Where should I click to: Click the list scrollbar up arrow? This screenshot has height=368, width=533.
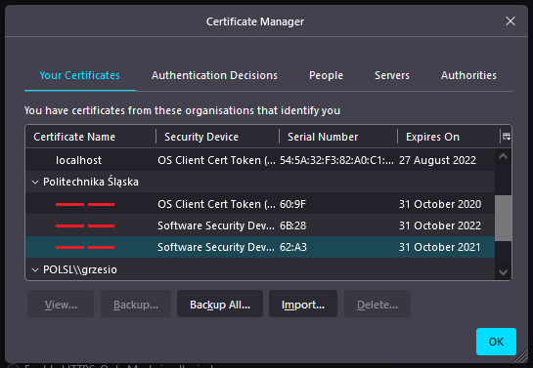pyautogui.click(x=503, y=156)
